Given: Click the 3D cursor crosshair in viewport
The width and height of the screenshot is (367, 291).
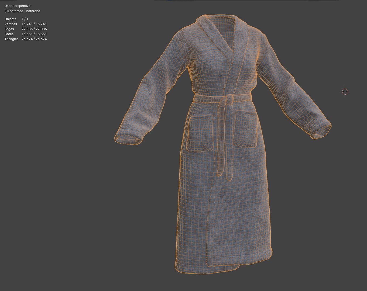Looking at the screenshot, I should pos(345,92).
